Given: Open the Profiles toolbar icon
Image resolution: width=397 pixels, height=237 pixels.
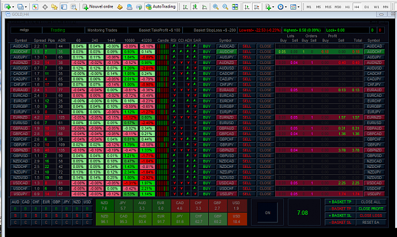Looking at the screenshot, I should click(x=20, y=7).
